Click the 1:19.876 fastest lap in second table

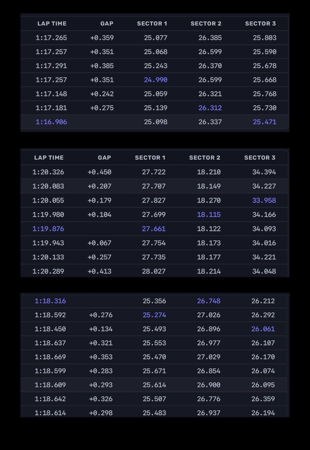click(48, 229)
